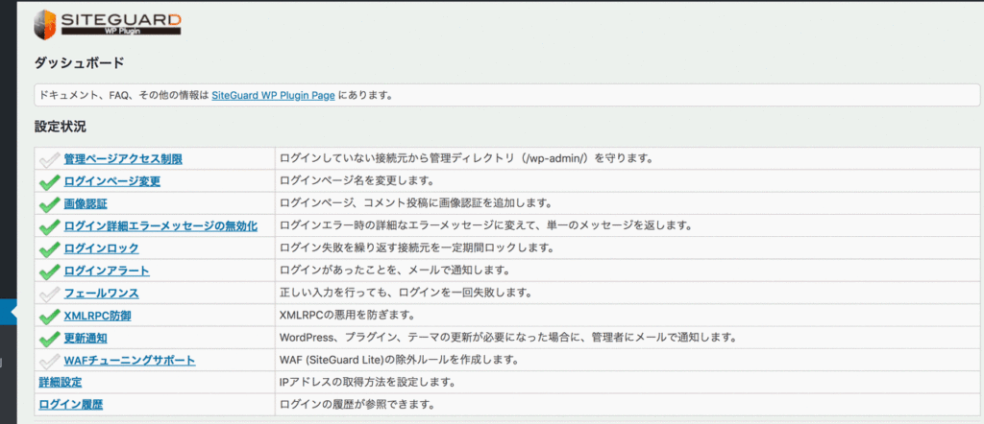This screenshot has height=424, width=984.
Task: Click description 'XMLRPCの悪用を防ぎます。'
Action: pos(346,315)
